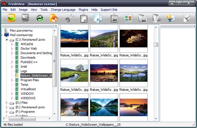Open the Plugins menu

83,10
